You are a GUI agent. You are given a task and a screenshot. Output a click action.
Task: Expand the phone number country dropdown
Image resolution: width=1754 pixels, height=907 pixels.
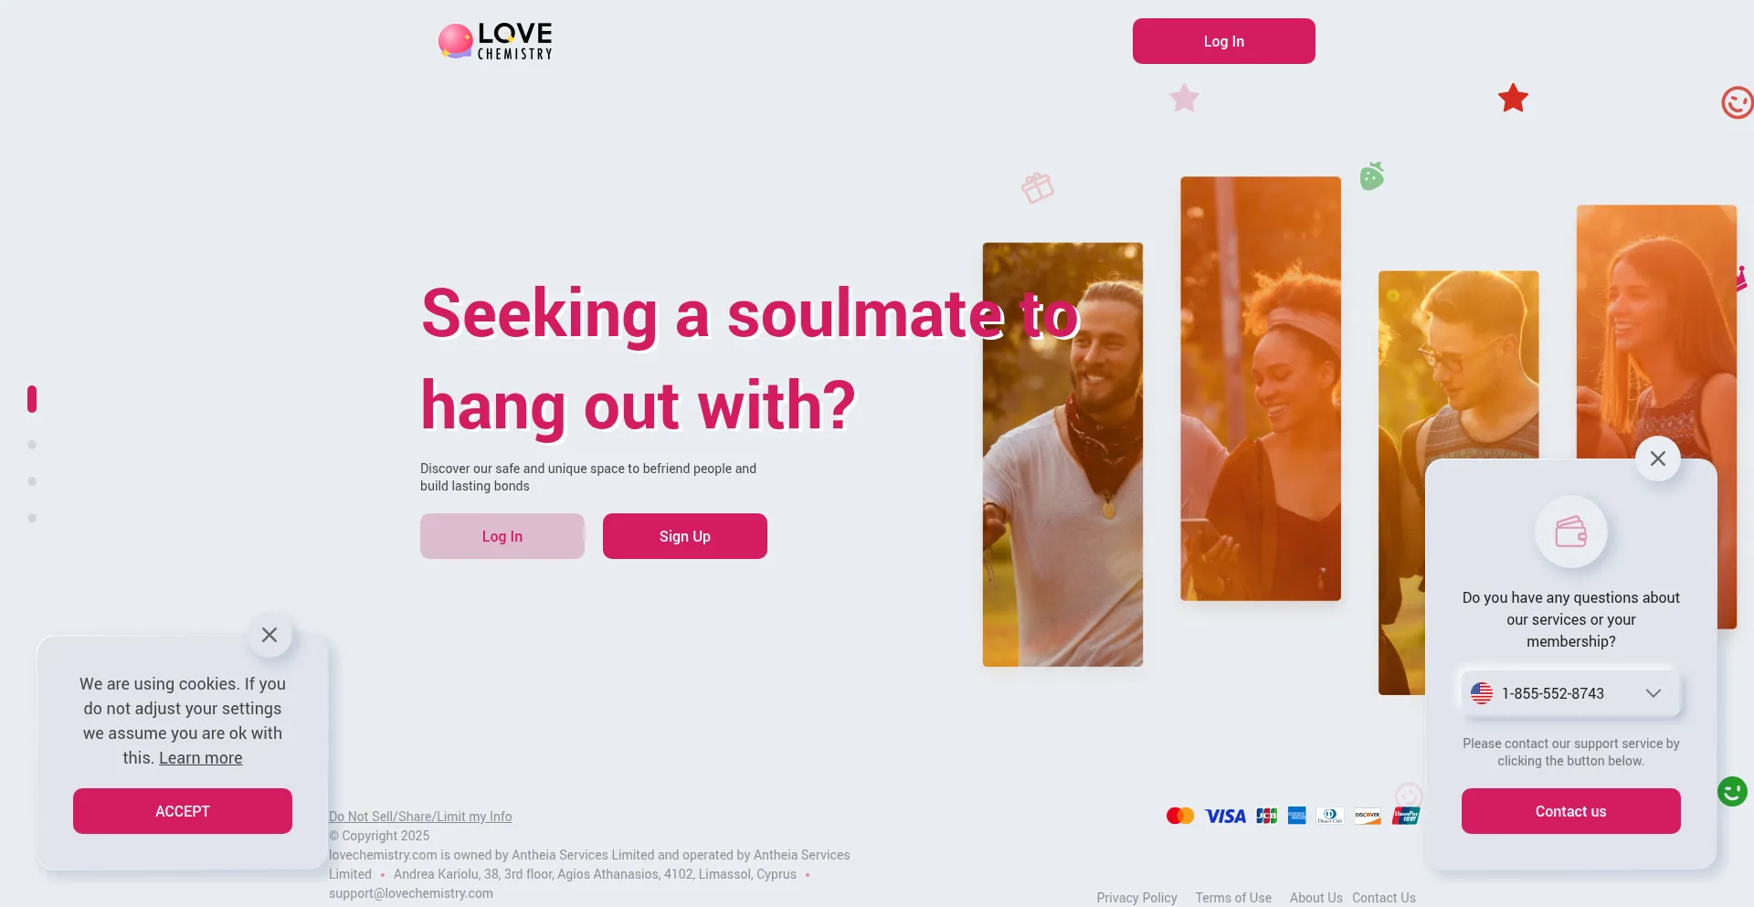(1654, 693)
